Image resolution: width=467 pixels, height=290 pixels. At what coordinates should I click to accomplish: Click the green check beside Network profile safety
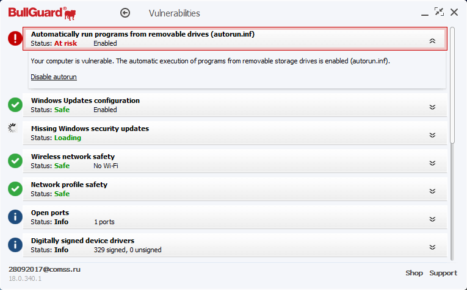pos(15,189)
